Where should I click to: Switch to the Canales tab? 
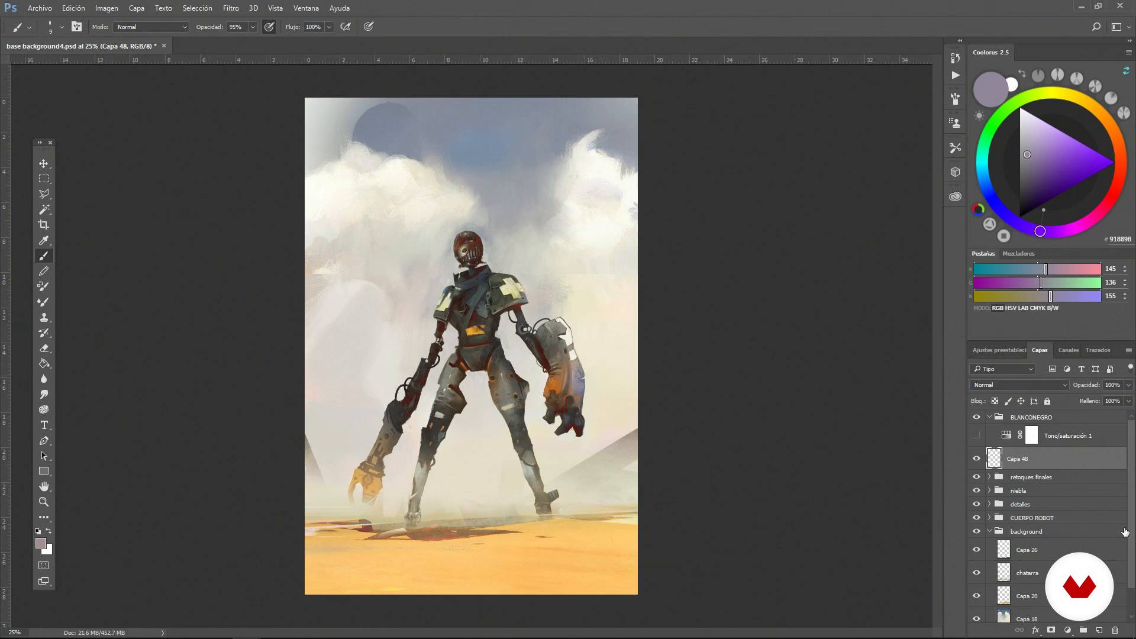click(x=1068, y=350)
